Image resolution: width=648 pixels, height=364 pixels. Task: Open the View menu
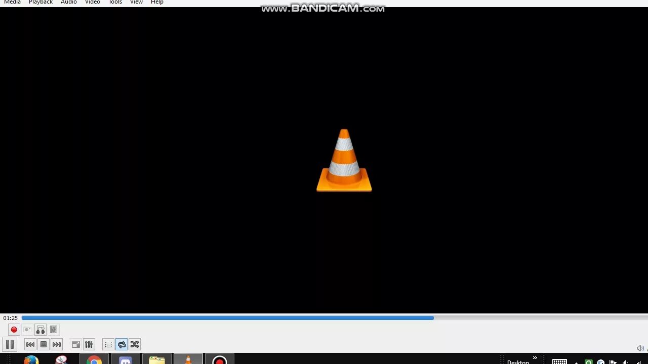tap(136, 3)
